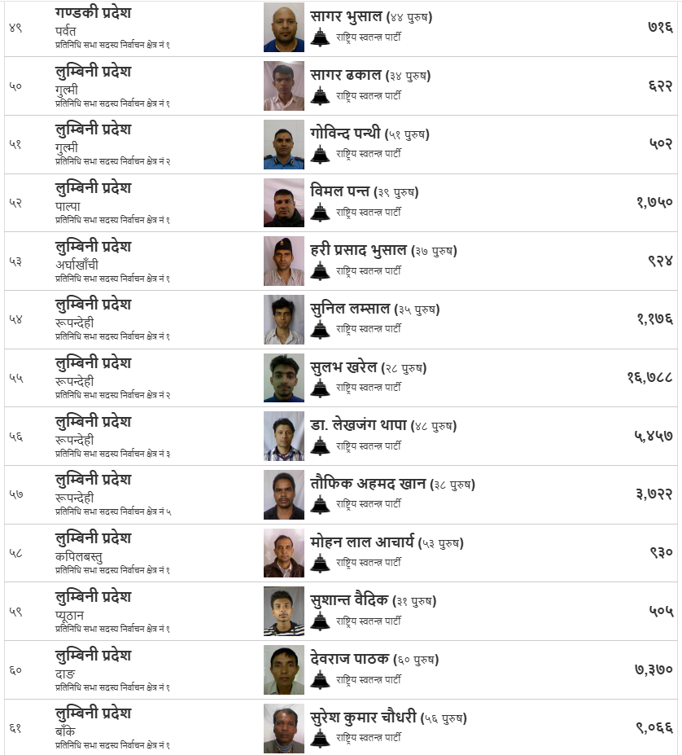Select the कपिलबस्तु district text in row ५८
Screen dimensions: 682x755
click(79, 556)
